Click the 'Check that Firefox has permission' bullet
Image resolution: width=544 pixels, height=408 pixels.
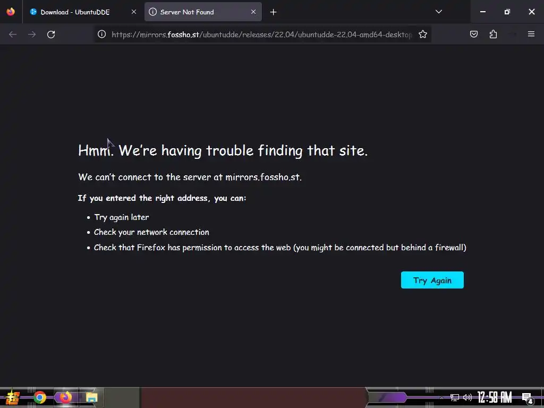pyautogui.click(x=280, y=248)
